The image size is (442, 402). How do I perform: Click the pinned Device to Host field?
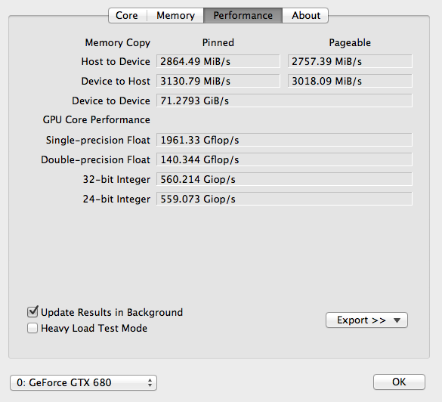(218, 81)
